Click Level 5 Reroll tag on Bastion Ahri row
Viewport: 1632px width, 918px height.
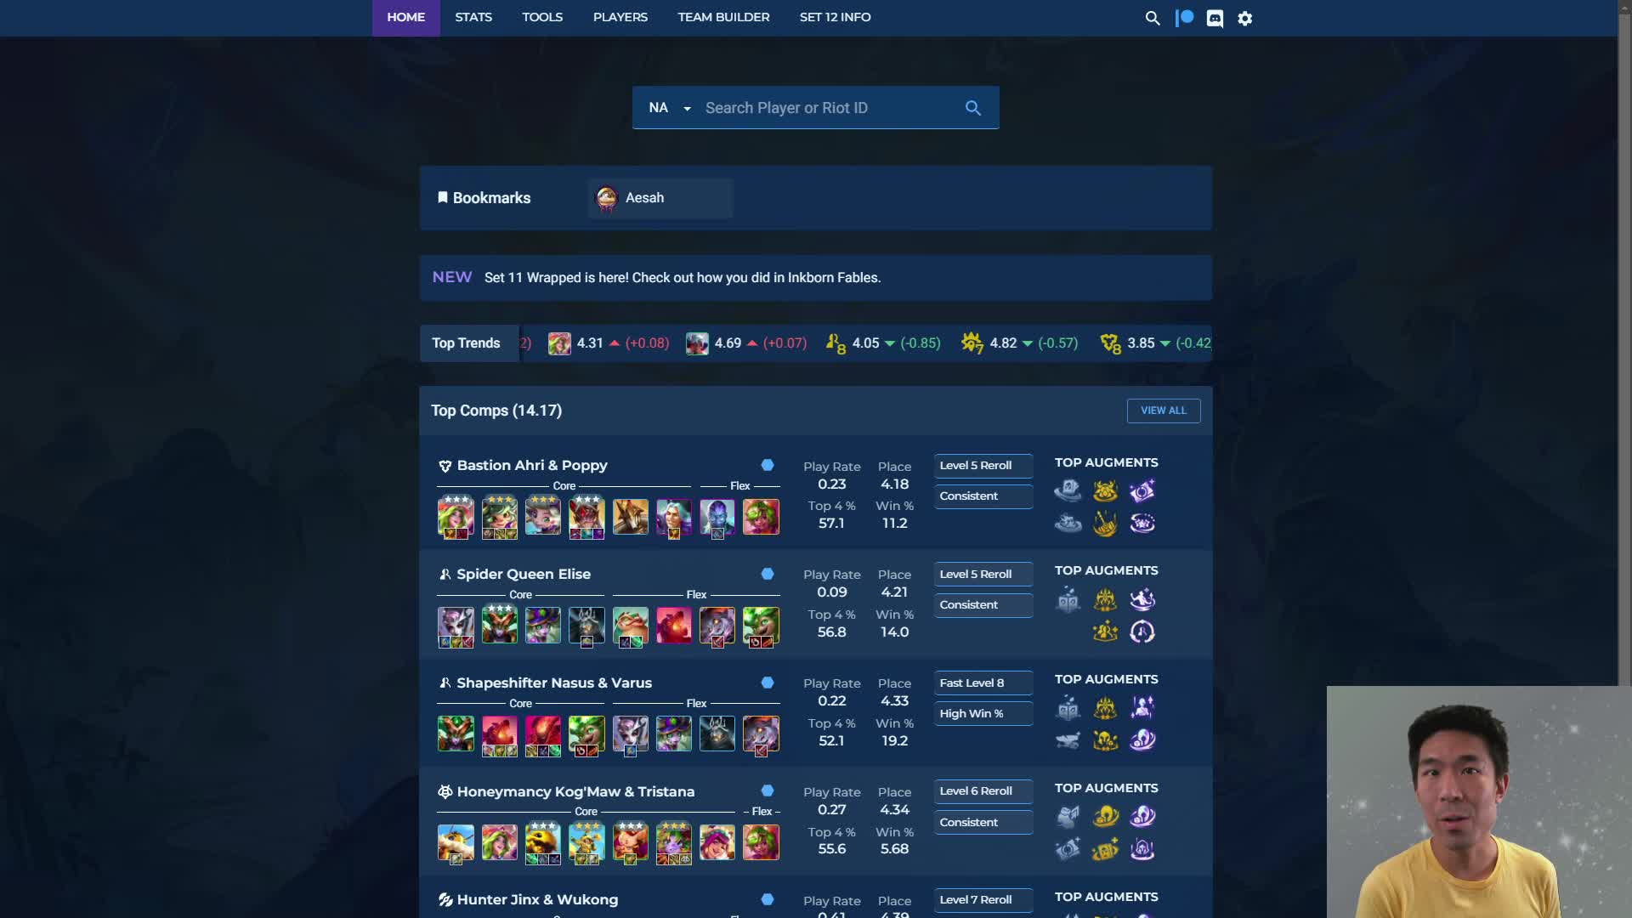pyautogui.click(x=983, y=466)
